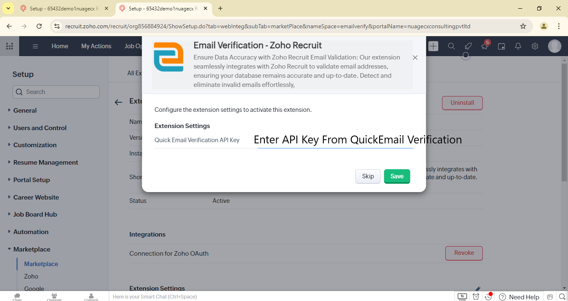Viewport: 568px width, 301px height.
Task: Toggle the hamburger navigation menu icon
Action: (x=35, y=46)
